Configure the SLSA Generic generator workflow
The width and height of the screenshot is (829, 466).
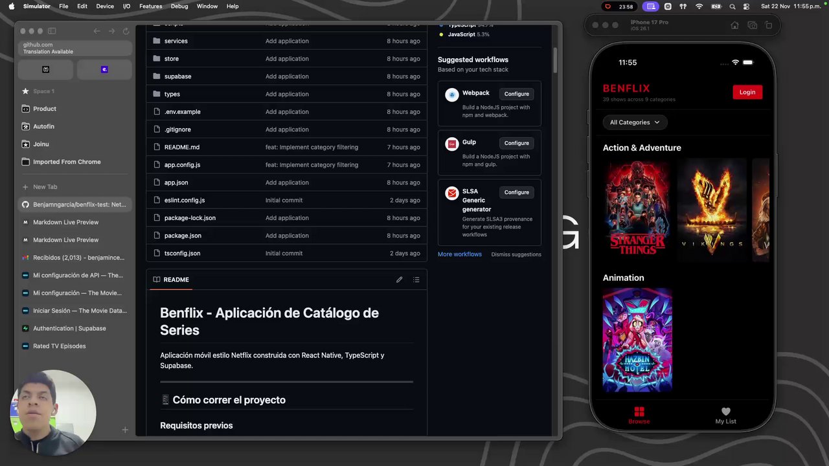516,192
